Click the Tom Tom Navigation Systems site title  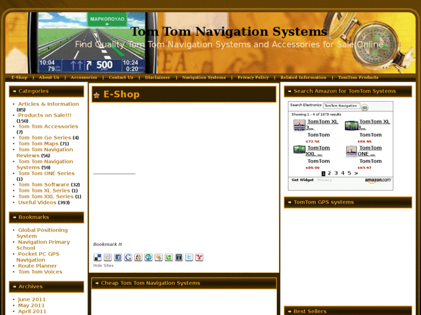229,32
